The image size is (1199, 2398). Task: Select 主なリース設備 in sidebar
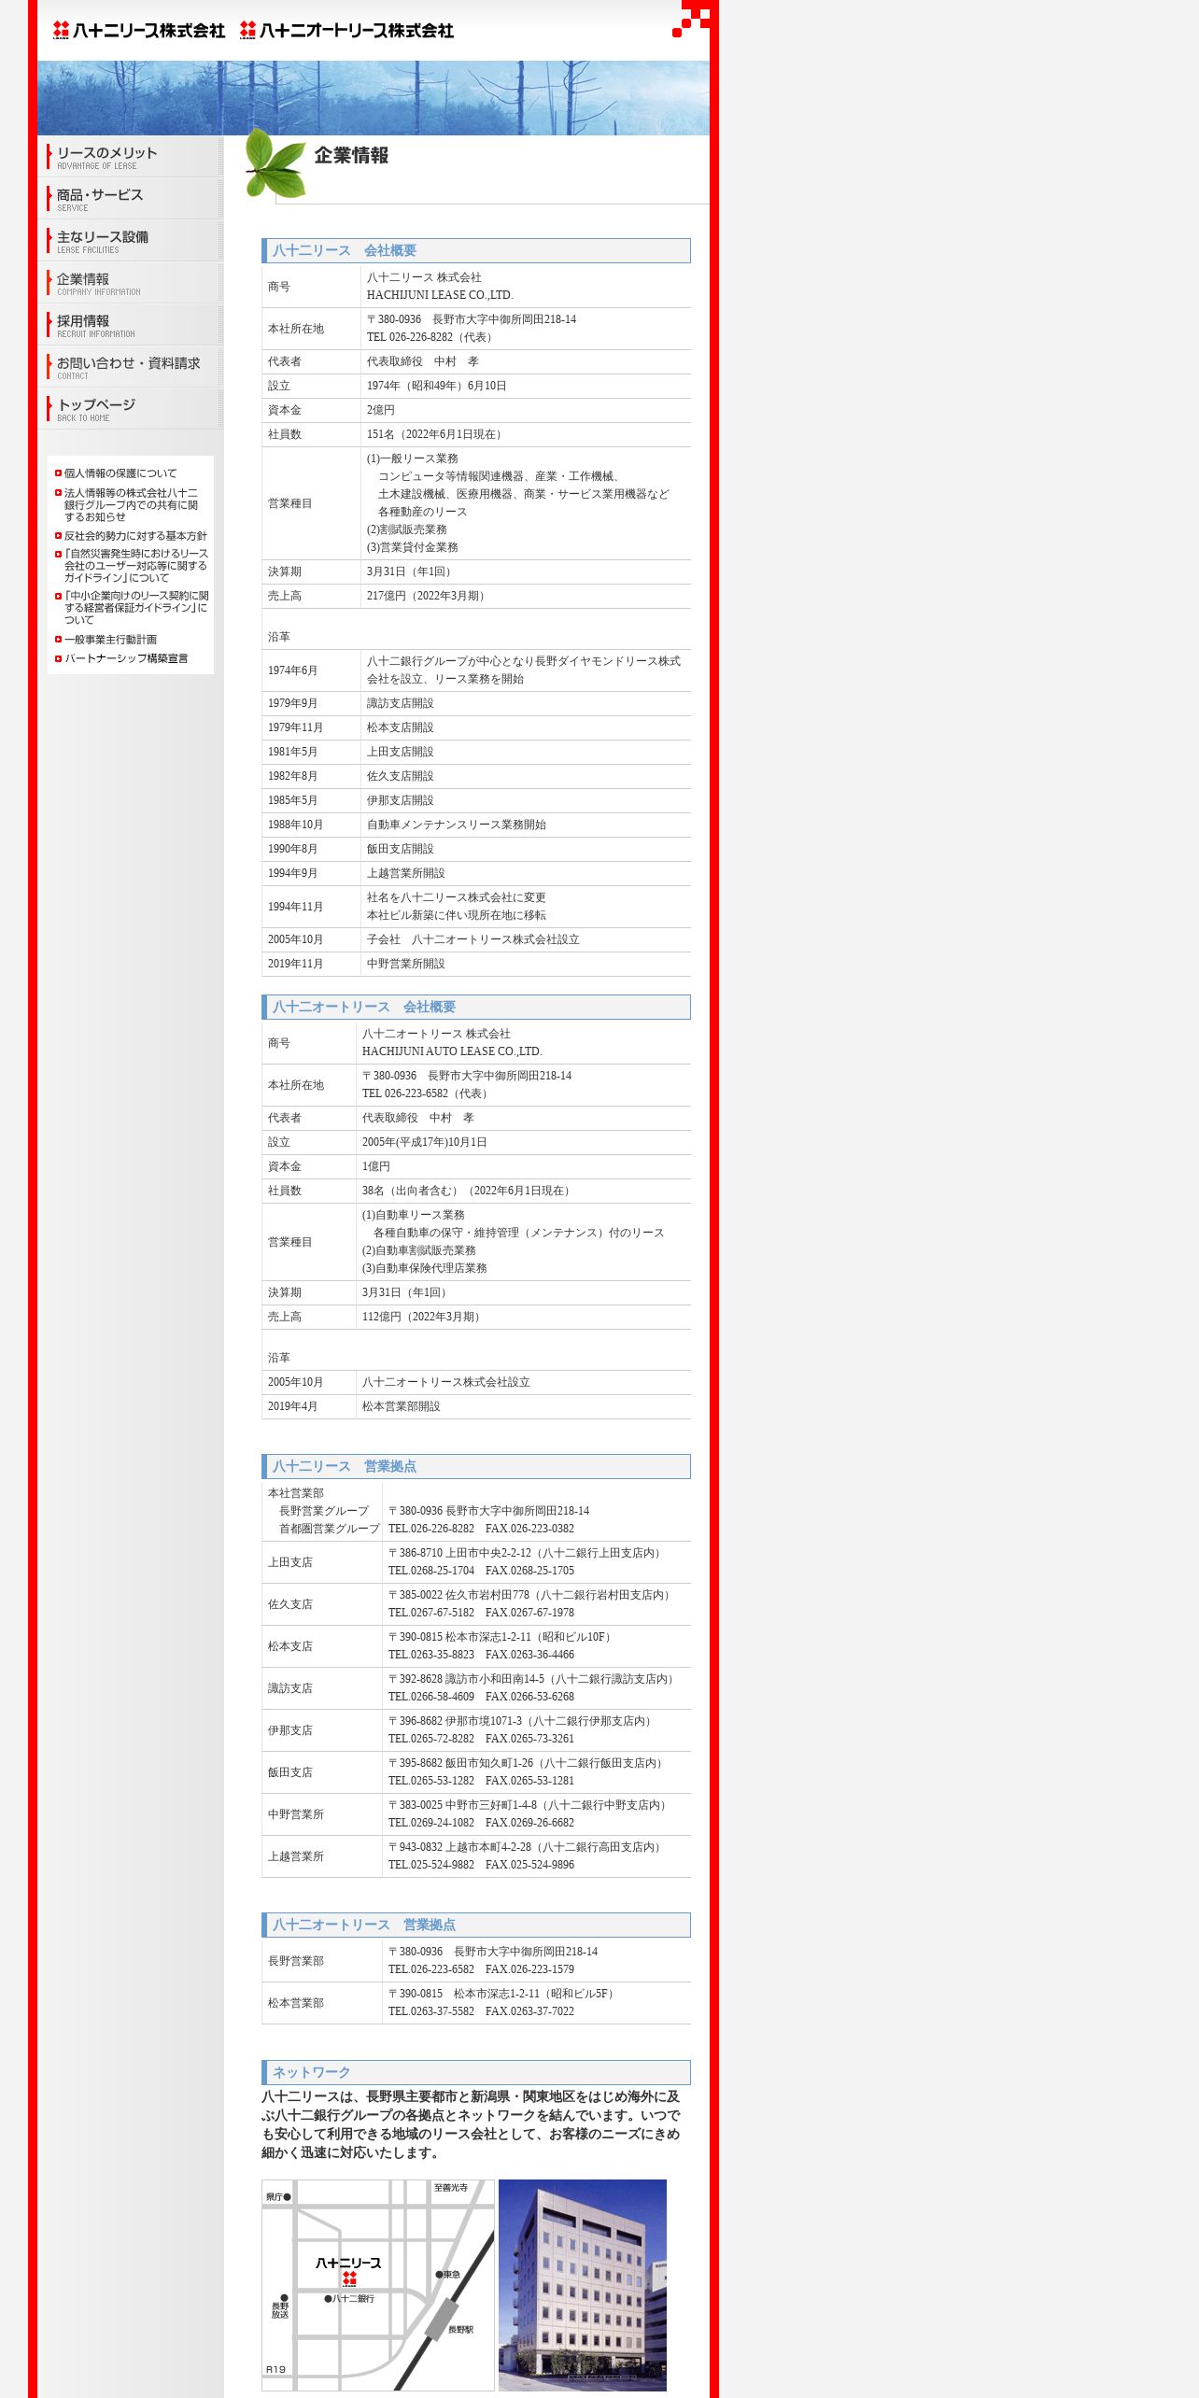(130, 241)
